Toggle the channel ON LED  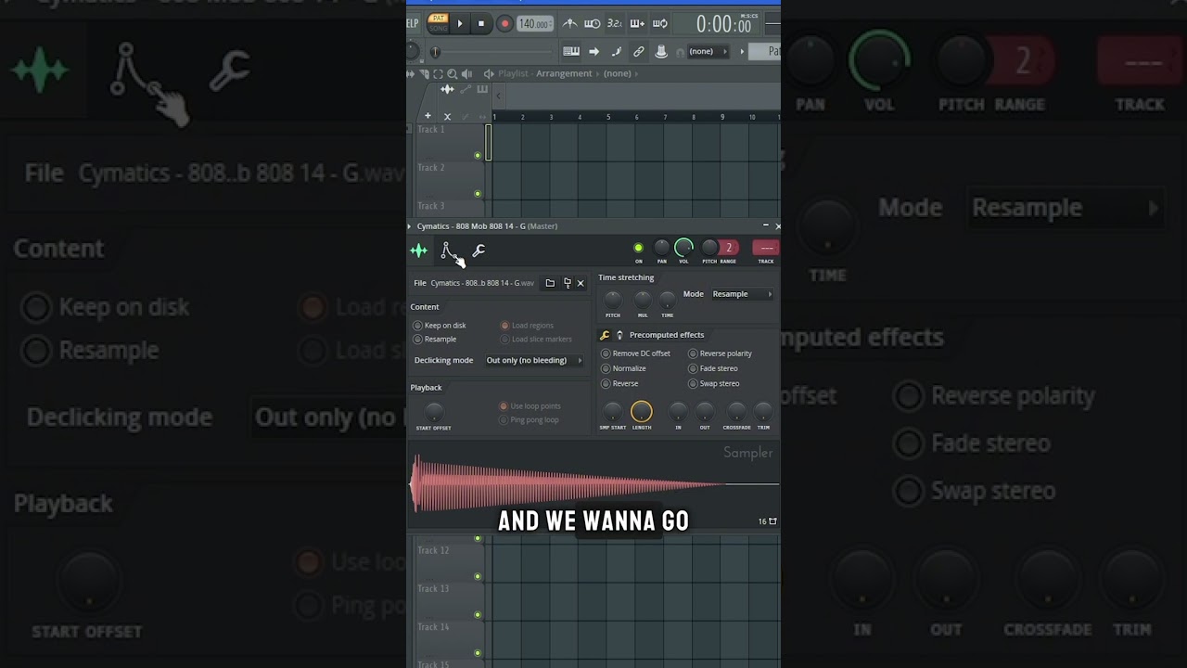click(638, 248)
